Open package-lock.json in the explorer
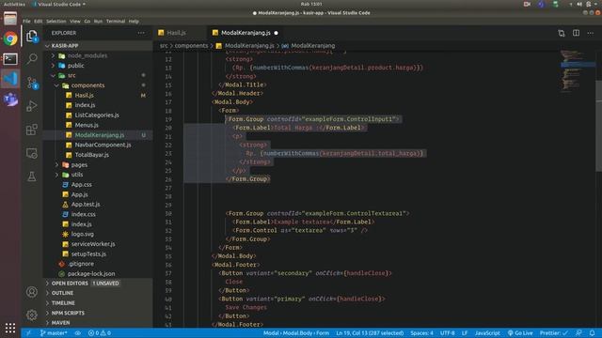Image resolution: width=602 pixels, height=338 pixels. [91, 273]
